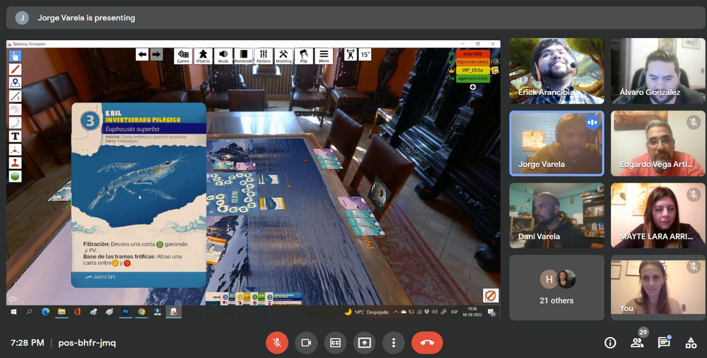
Task: Open Windows notification center
Action: [x=492, y=313]
